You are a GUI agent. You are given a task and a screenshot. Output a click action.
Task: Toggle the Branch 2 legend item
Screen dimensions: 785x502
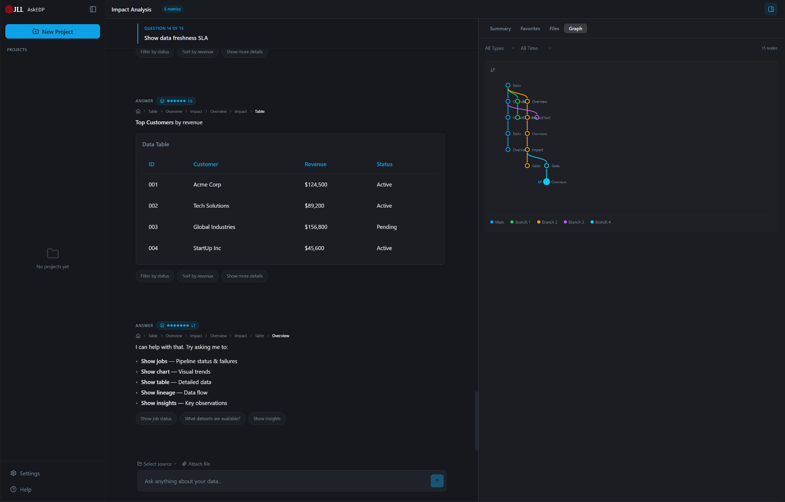coord(547,222)
